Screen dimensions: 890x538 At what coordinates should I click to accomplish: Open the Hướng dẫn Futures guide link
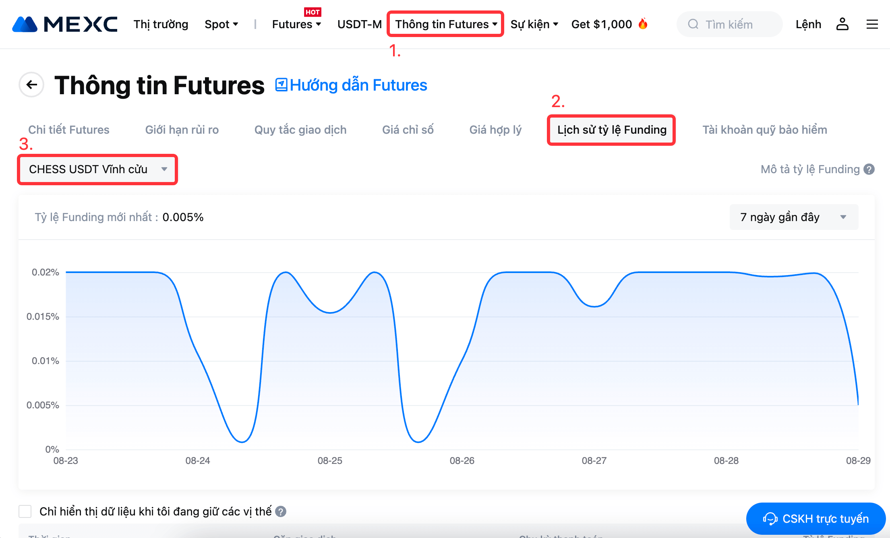click(351, 85)
